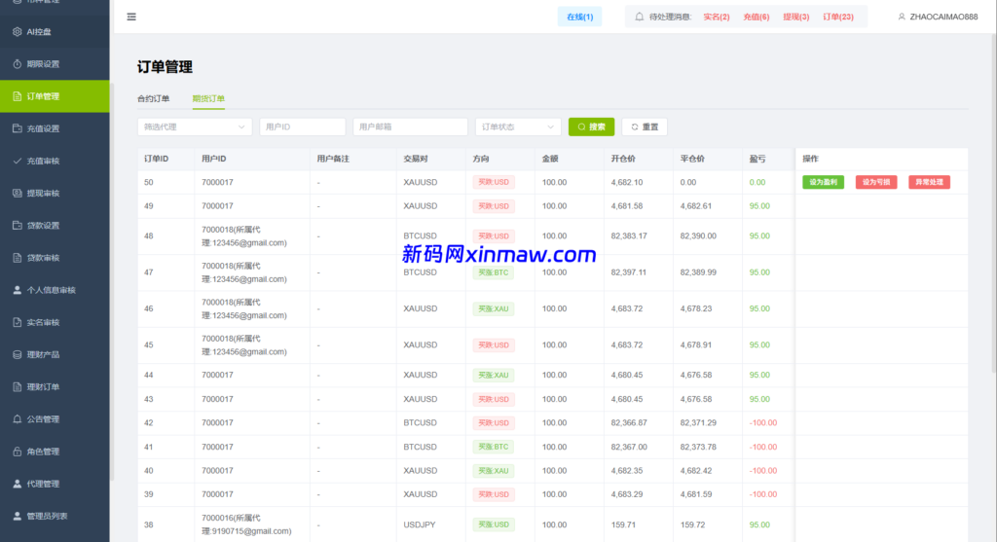Image resolution: width=997 pixels, height=542 pixels.
Task: Click the 买涨:XAU tag in order 46
Action: pyautogui.click(x=494, y=308)
